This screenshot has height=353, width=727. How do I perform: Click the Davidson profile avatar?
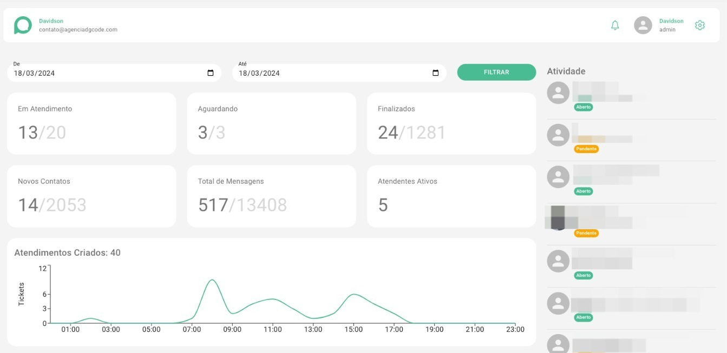[x=642, y=25]
